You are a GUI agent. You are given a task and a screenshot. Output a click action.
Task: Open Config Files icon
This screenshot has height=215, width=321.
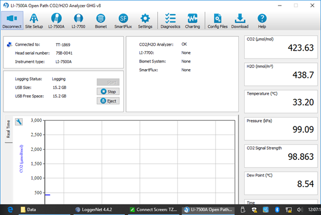point(217,21)
